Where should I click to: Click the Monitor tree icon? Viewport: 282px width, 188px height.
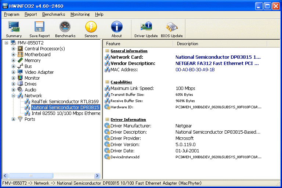coord(20,78)
